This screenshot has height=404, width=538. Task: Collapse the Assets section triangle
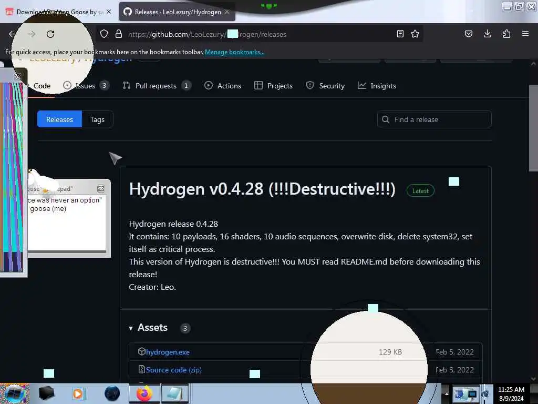pos(131,328)
